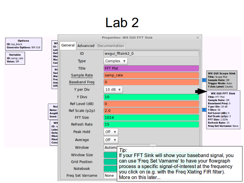
Task: Expand the Y per Div dropdown
Action: click(113, 90)
